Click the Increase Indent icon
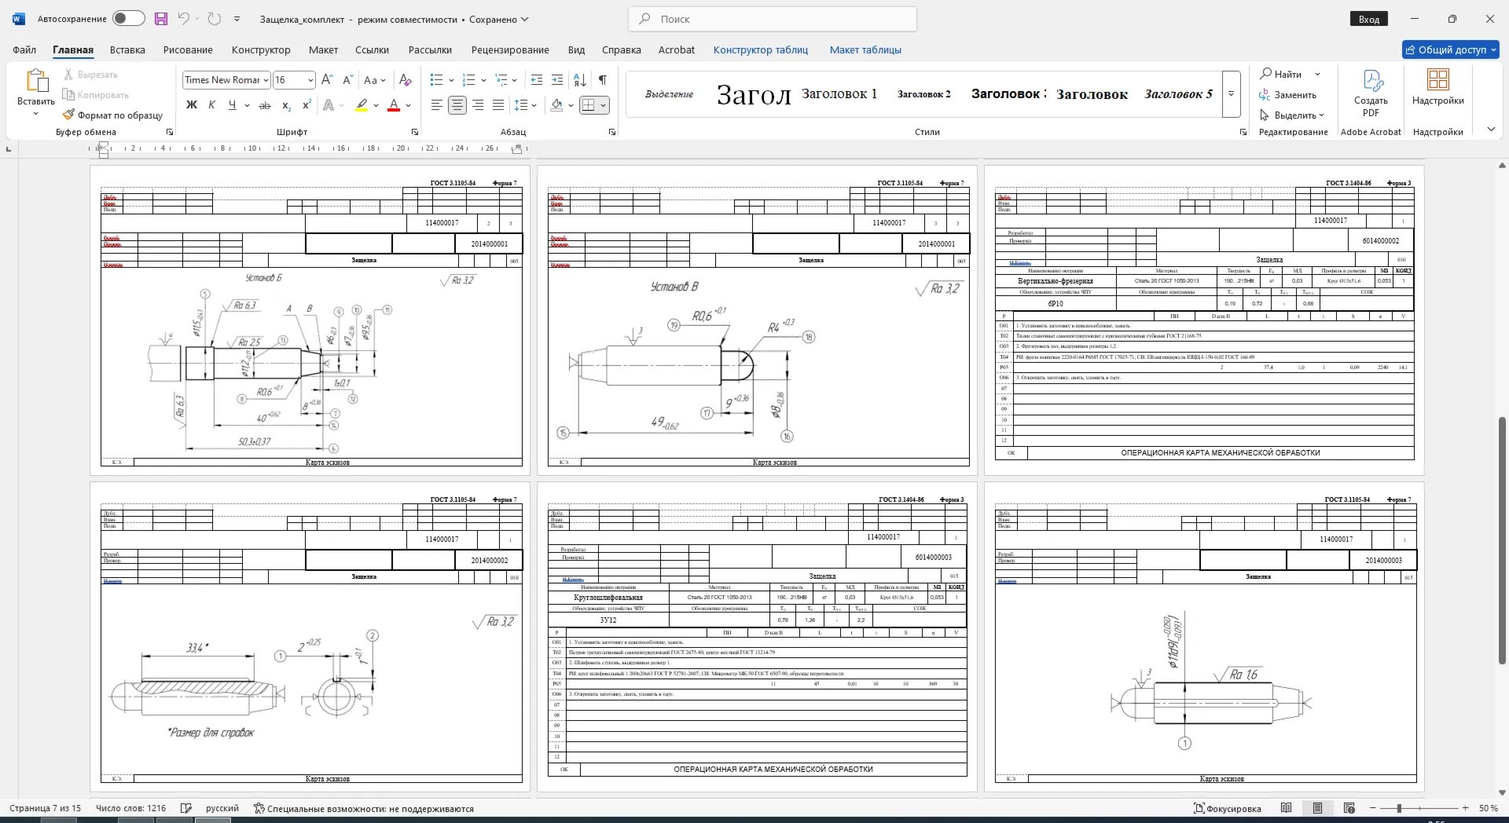 (557, 80)
